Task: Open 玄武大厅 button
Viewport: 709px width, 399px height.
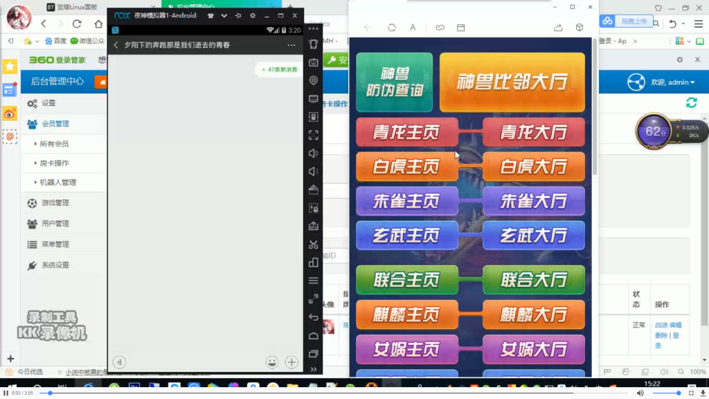Action: pos(534,236)
